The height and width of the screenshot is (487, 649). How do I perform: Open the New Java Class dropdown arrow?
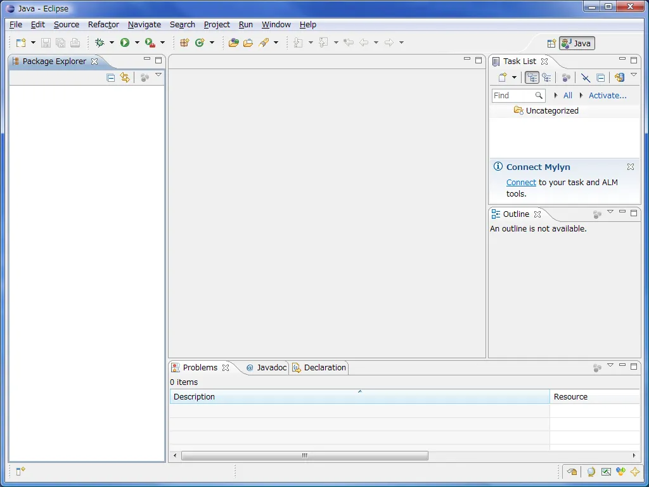[212, 42]
